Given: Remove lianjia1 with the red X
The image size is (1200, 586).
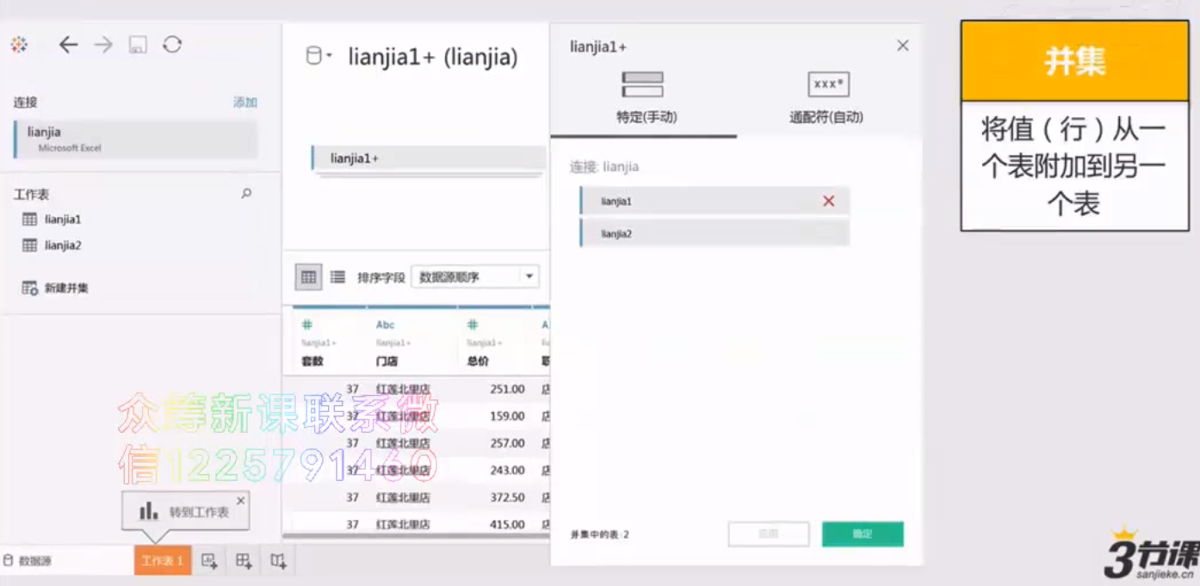Looking at the screenshot, I should (828, 200).
